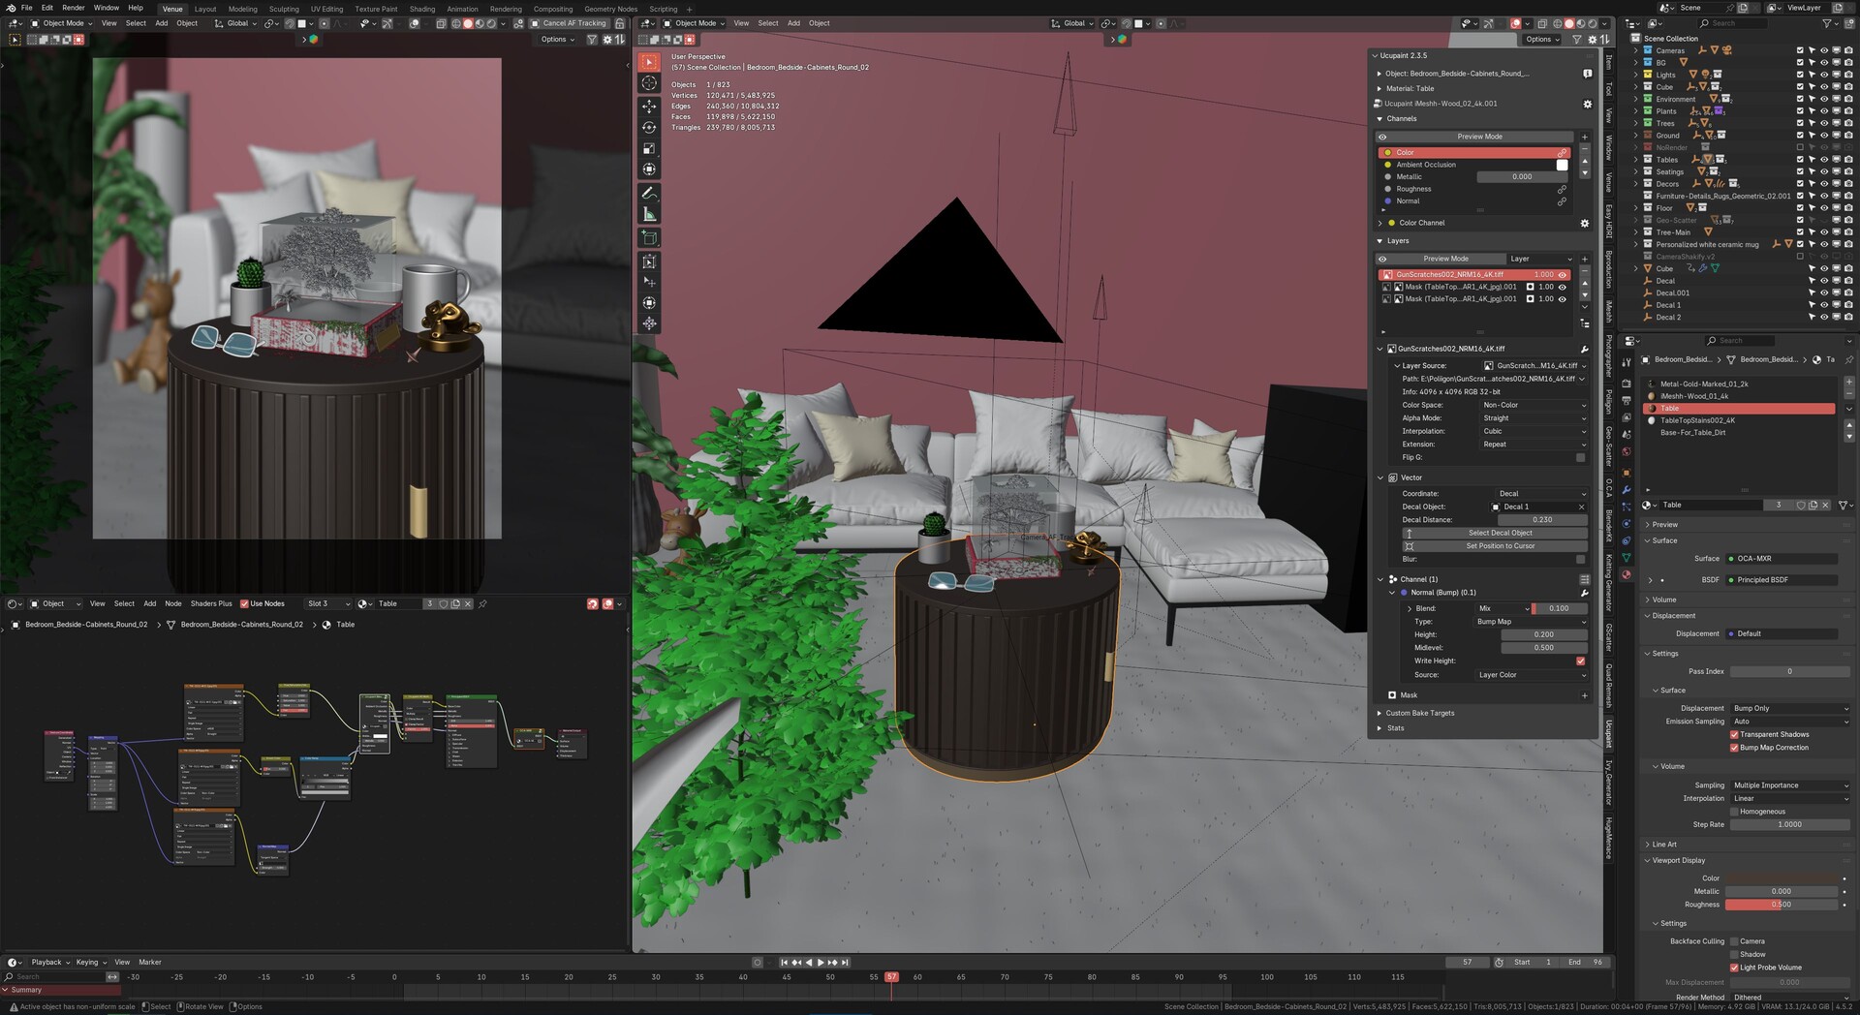The image size is (1860, 1015).
Task: Open the Coordinate Decal dropdown
Action: coord(1541,494)
